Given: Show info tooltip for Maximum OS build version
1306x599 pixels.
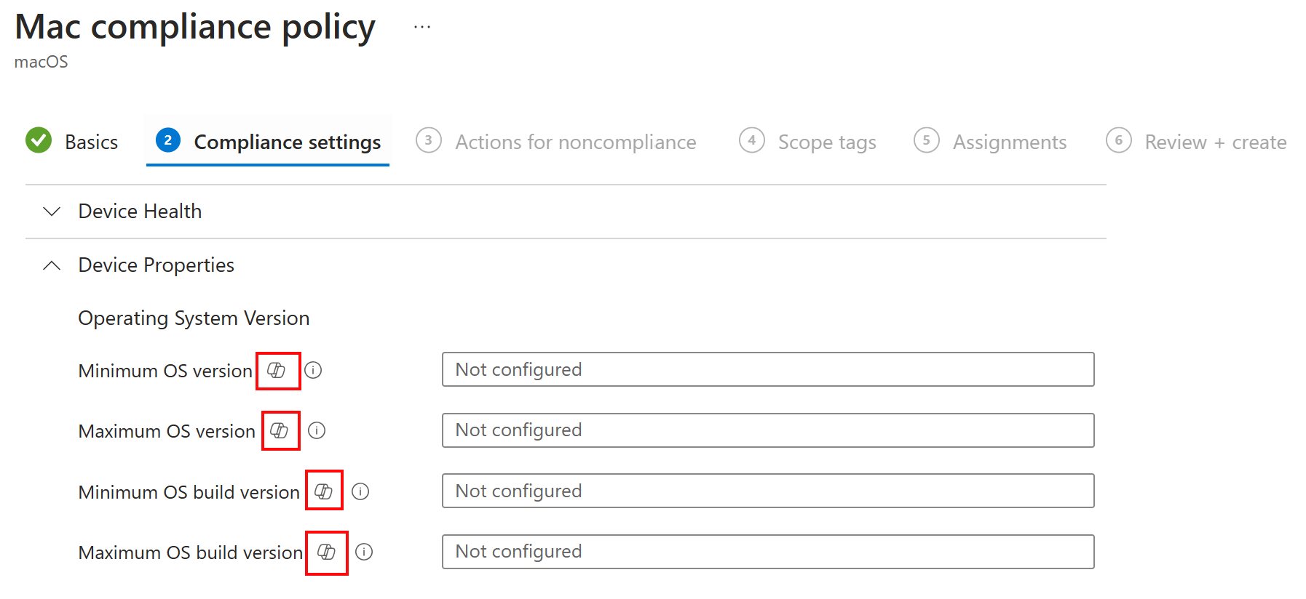Looking at the screenshot, I should click(x=364, y=552).
